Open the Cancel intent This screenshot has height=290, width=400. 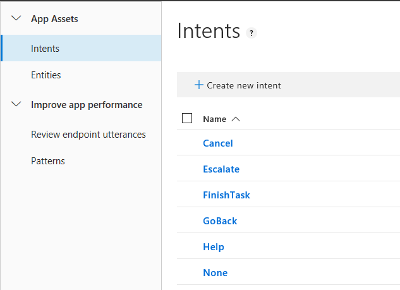tap(218, 143)
